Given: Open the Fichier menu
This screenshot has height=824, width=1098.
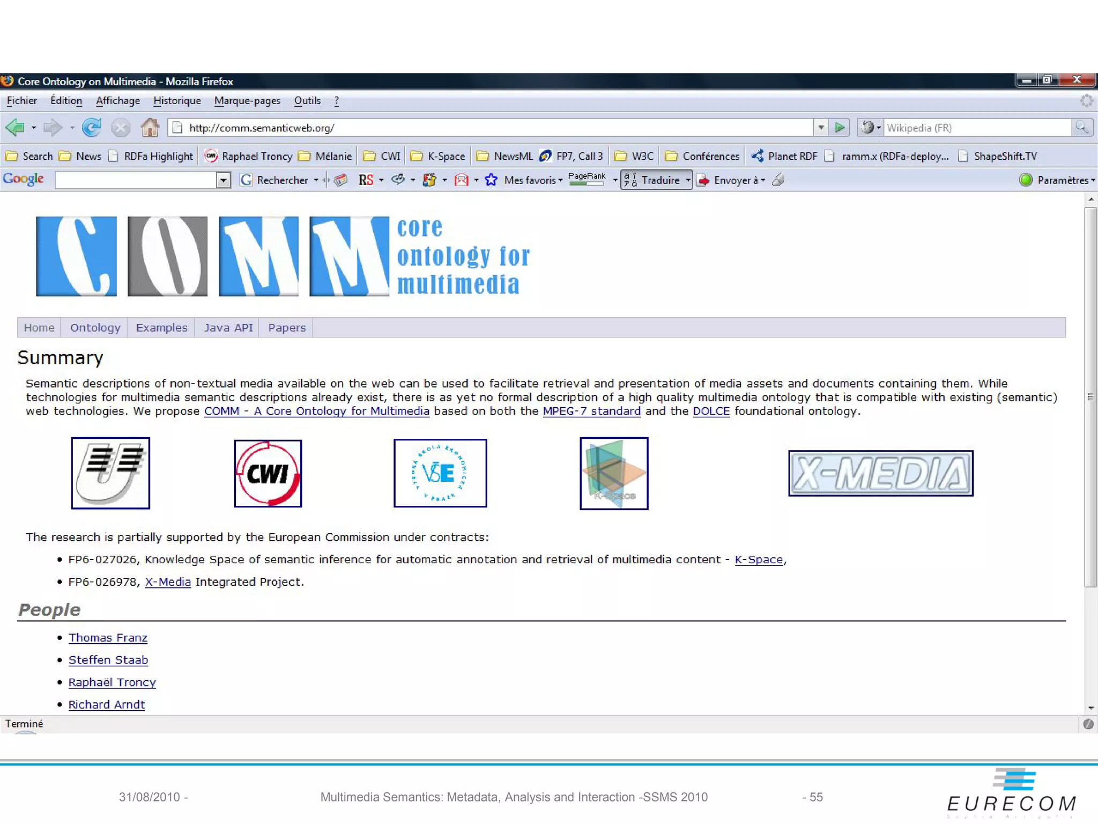Looking at the screenshot, I should point(22,101).
